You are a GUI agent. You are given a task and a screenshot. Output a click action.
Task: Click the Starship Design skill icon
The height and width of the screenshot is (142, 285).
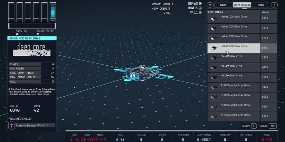click(x=11, y=125)
